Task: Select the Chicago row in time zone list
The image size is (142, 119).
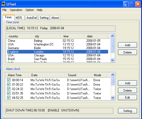Action: [x=58, y=55]
